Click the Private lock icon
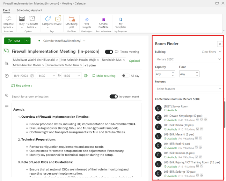 tap(58, 19)
